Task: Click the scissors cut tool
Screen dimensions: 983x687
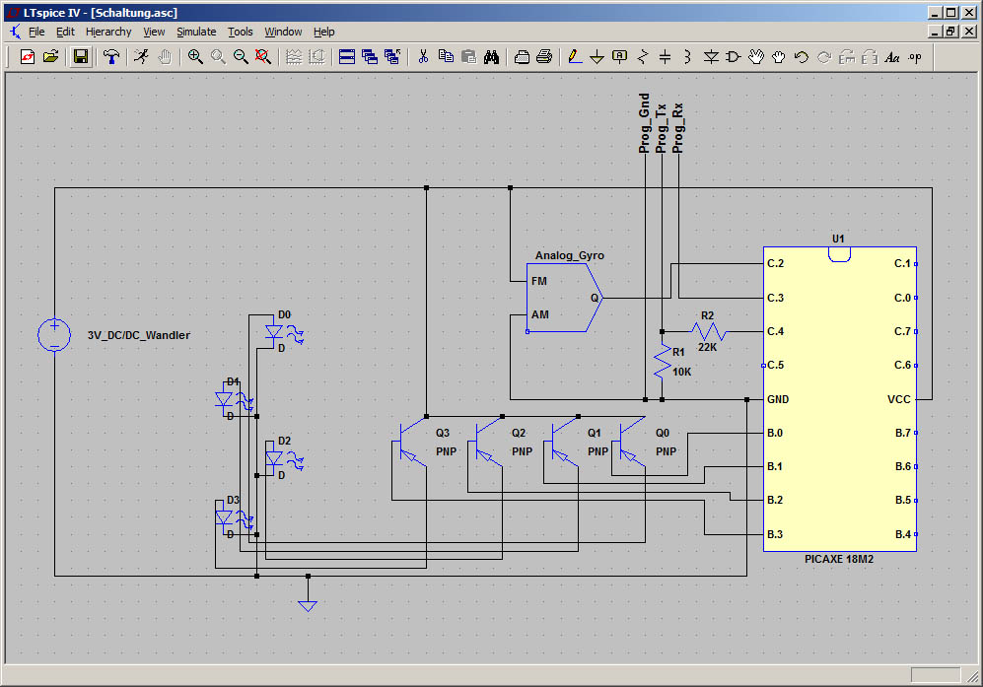Action: (x=423, y=57)
